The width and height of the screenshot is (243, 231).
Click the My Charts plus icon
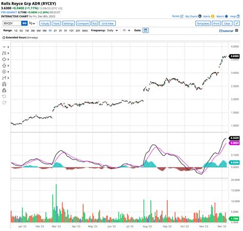[199, 16]
